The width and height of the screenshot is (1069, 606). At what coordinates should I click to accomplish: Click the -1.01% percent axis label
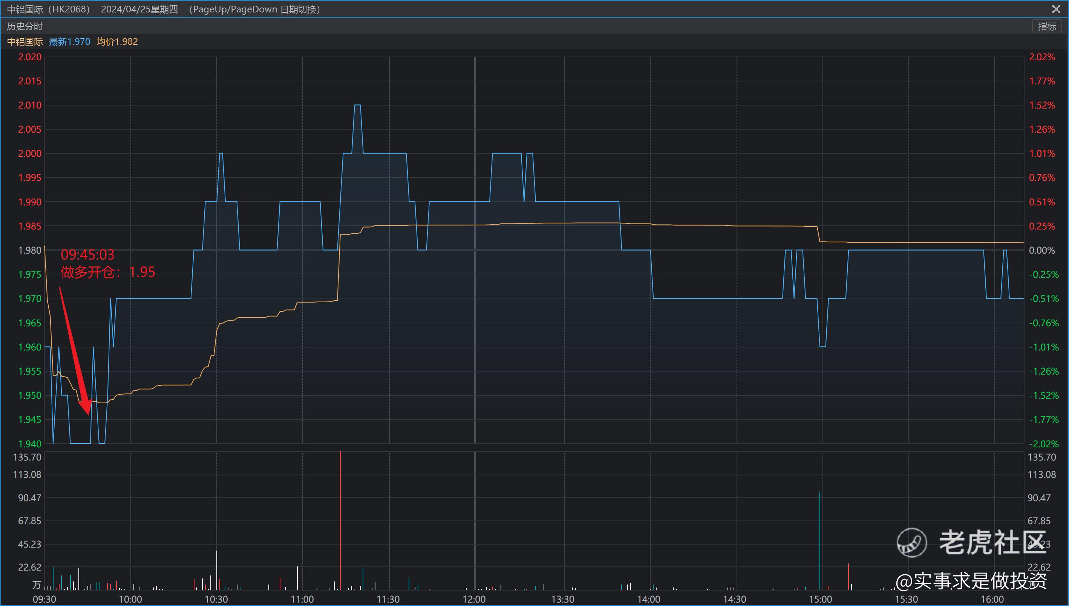click(1044, 347)
